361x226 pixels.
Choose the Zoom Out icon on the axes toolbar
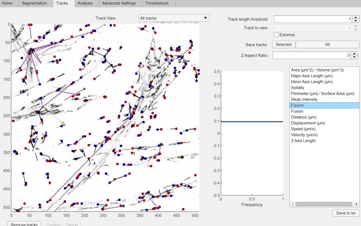pos(190,23)
